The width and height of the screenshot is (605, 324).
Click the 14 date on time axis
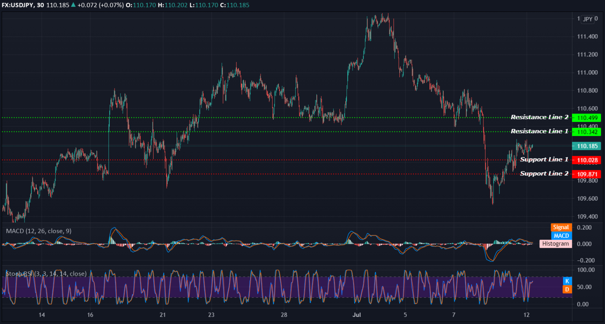coord(42,315)
